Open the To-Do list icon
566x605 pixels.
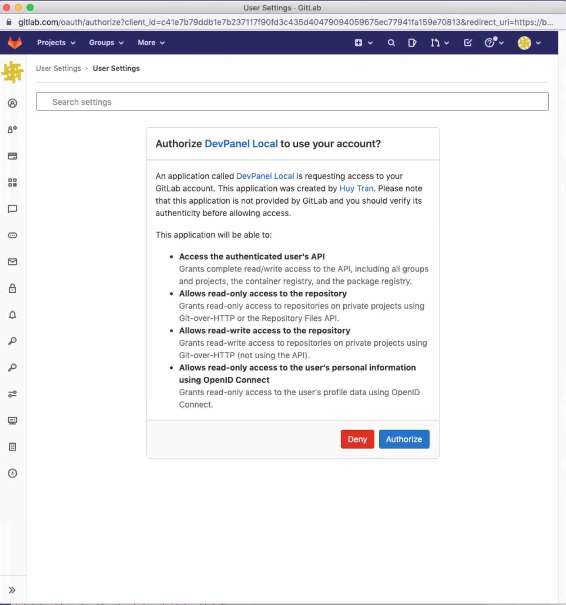click(468, 42)
